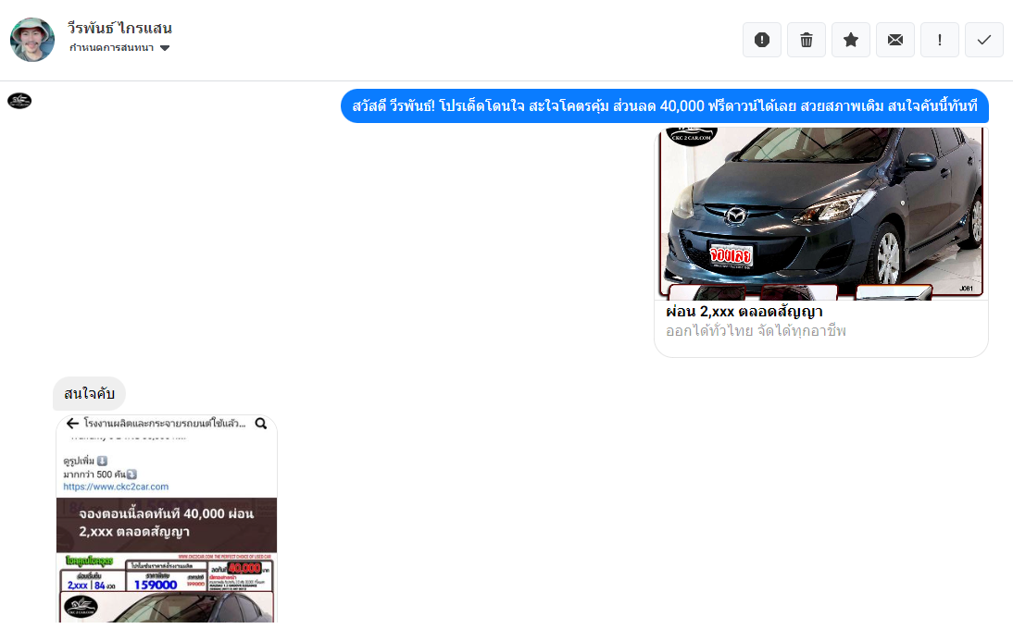Mark conversation done with the checkmark icon

pos(984,40)
